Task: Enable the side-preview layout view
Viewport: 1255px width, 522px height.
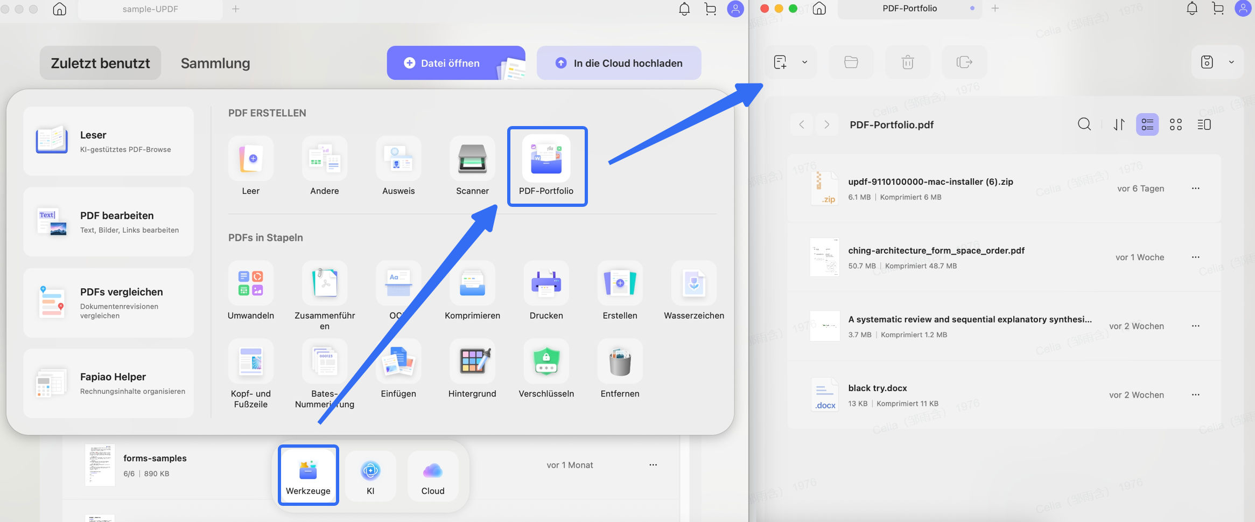Action: pos(1205,124)
